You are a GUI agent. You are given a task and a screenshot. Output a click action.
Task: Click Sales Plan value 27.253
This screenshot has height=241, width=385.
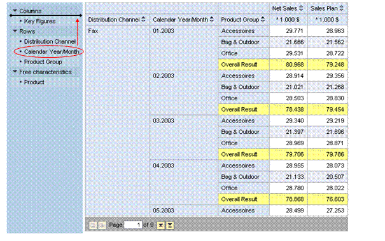328,211
